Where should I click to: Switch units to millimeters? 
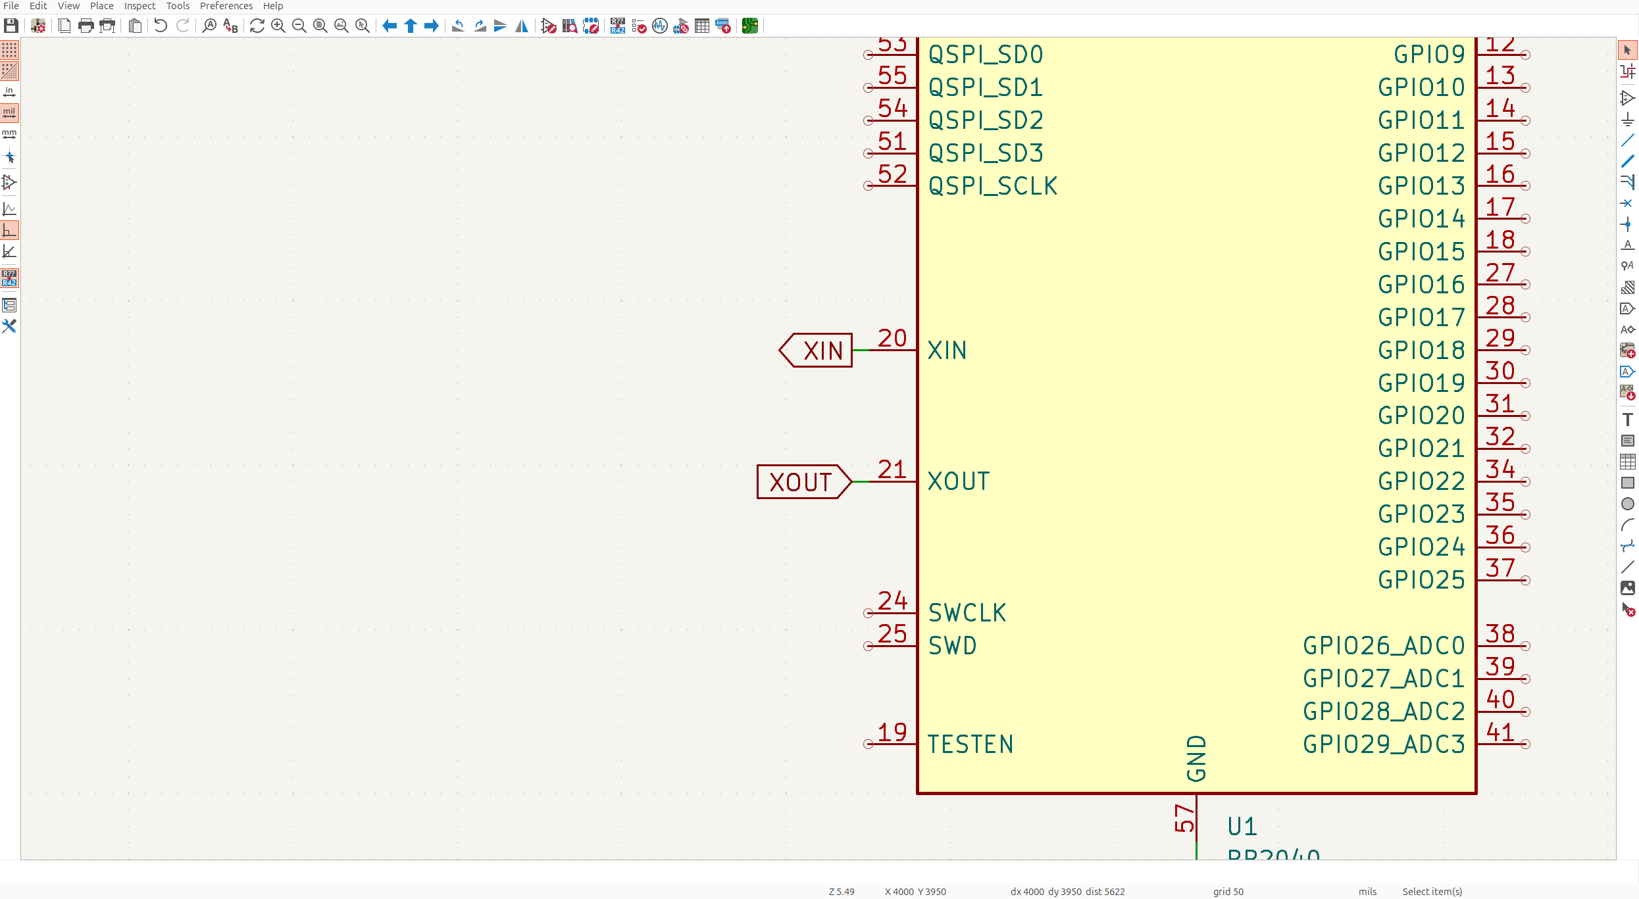coord(9,134)
